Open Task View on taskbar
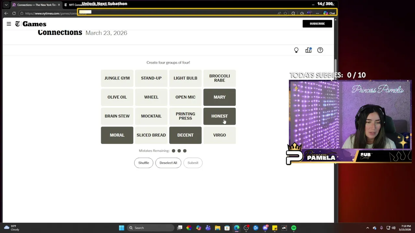The height and width of the screenshot is (233, 415). [180, 228]
